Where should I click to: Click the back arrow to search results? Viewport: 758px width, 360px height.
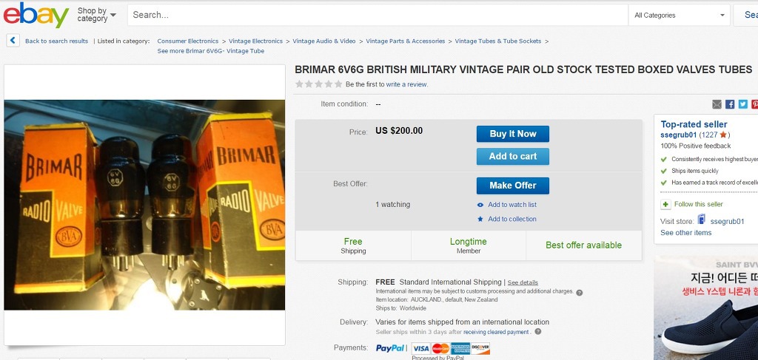13,41
